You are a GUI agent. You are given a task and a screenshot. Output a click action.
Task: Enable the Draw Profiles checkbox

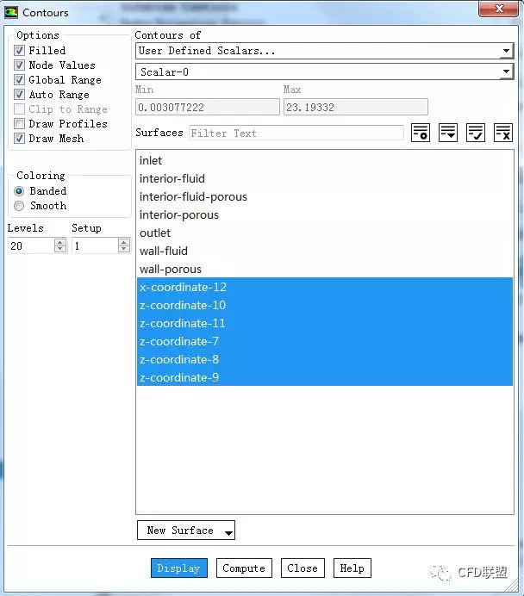click(20, 123)
